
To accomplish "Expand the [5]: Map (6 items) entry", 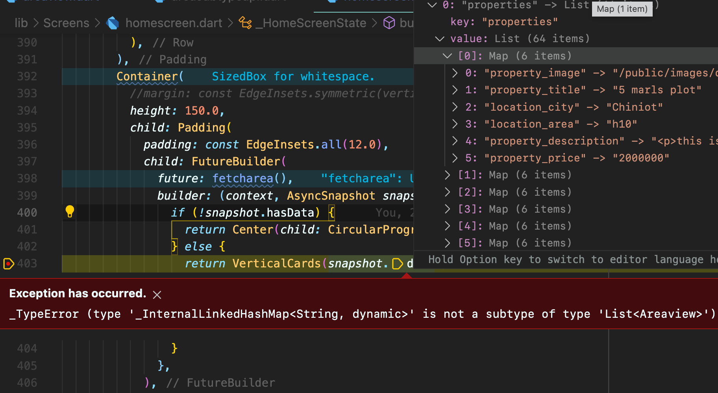I will pyautogui.click(x=448, y=243).
